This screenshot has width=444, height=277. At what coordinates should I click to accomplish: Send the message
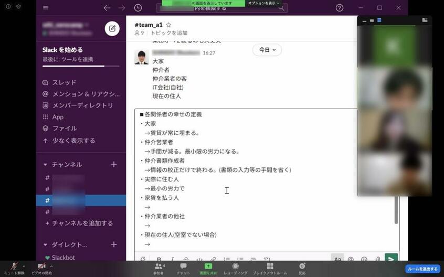pyautogui.click(x=391, y=258)
